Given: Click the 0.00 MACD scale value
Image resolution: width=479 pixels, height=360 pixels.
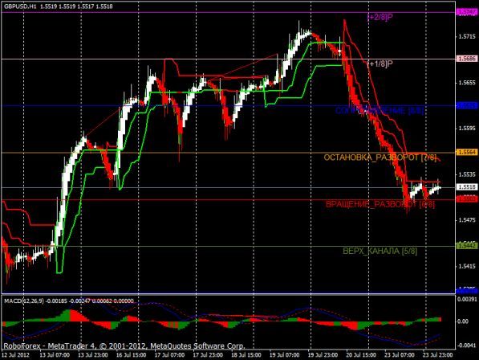Looking at the screenshot, I should 464,321.
